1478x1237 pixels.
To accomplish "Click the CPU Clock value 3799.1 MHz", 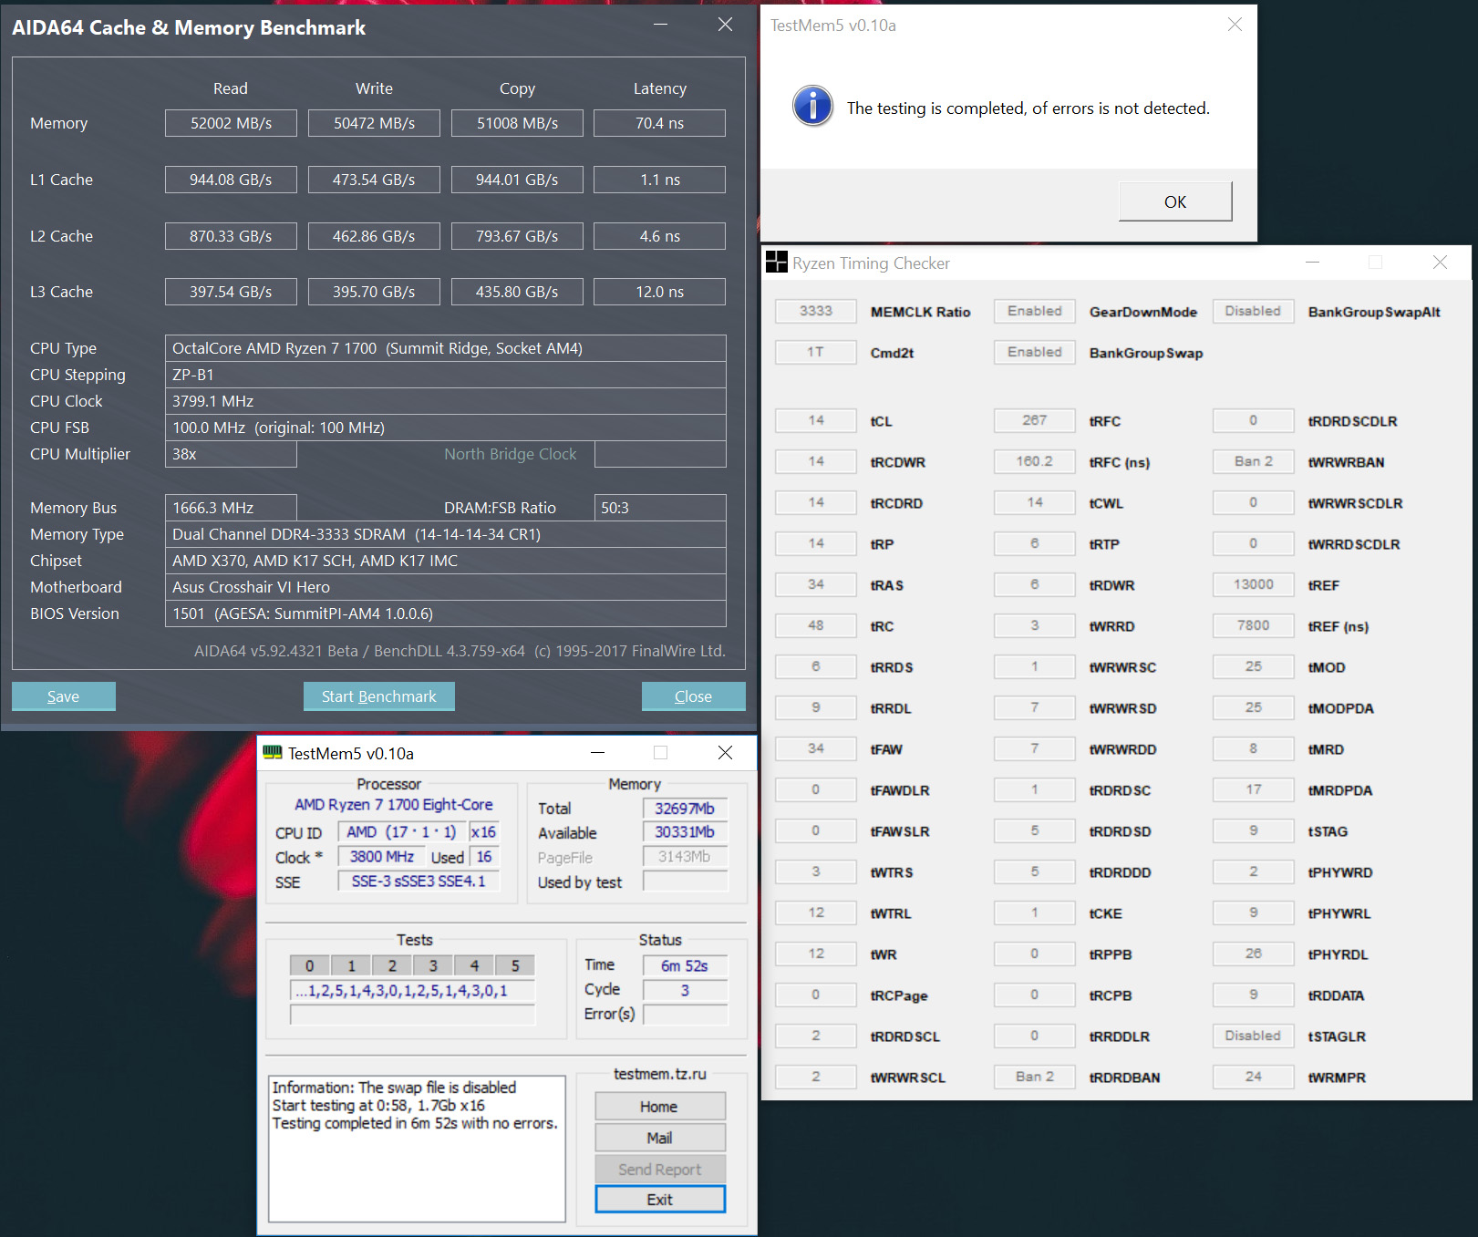I will tap(446, 401).
